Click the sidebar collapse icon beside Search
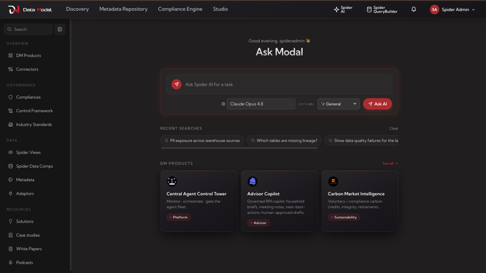The height and width of the screenshot is (273, 486). [60, 29]
